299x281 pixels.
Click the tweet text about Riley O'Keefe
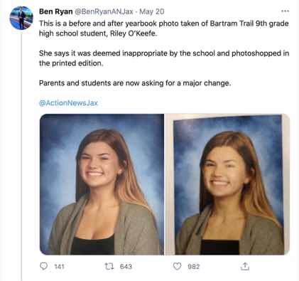(164, 28)
